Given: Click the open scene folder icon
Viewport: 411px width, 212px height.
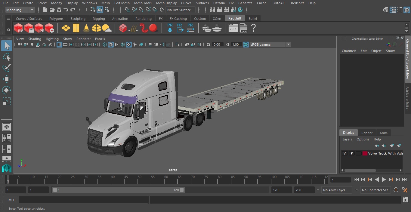Looking at the screenshot, I should tap(52, 10).
